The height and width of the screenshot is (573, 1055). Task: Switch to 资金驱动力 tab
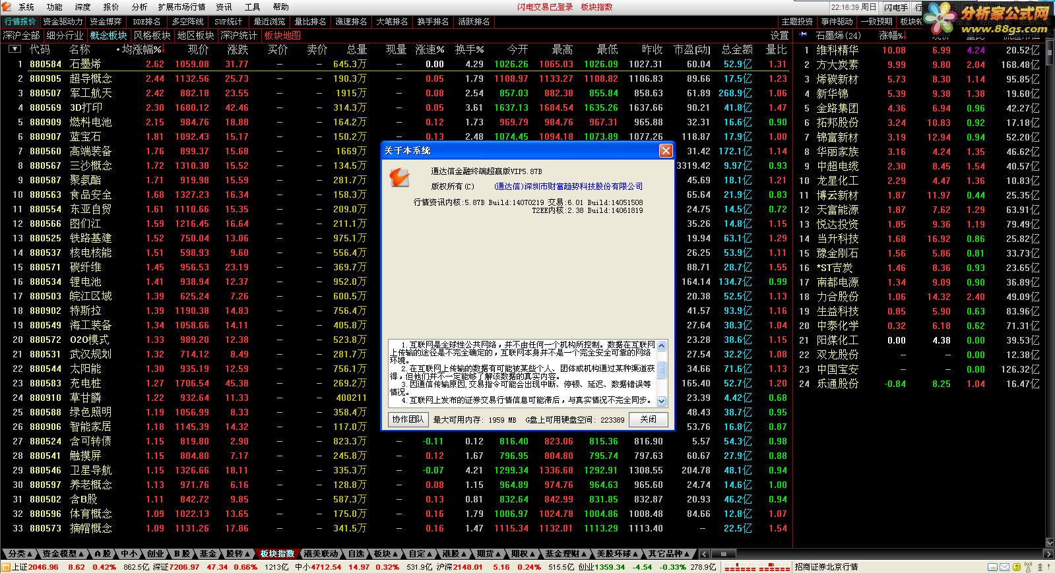(x=63, y=22)
